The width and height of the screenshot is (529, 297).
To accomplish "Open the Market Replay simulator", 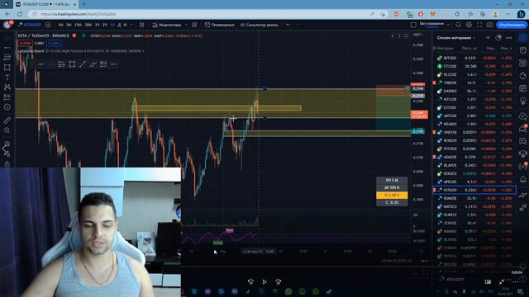I will point(259,25).
